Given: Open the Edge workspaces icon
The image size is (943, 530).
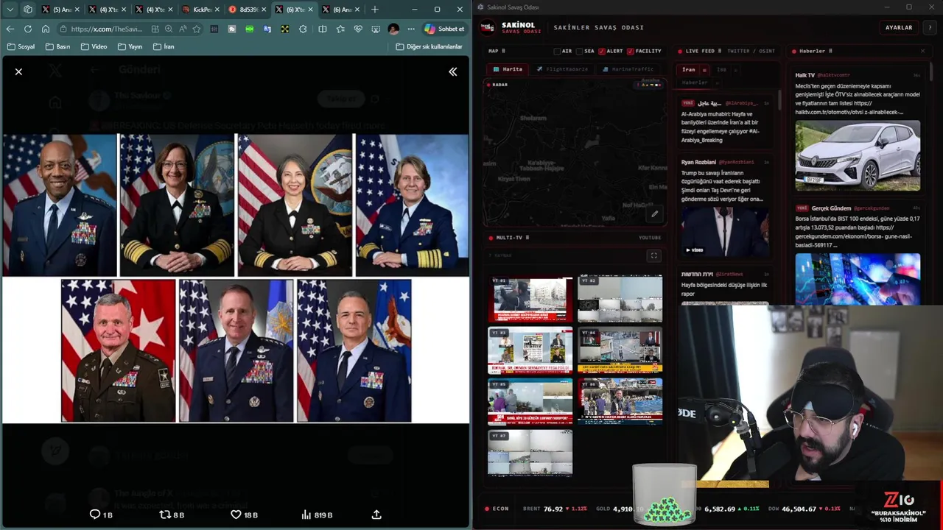Looking at the screenshot, I should pos(28,10).
